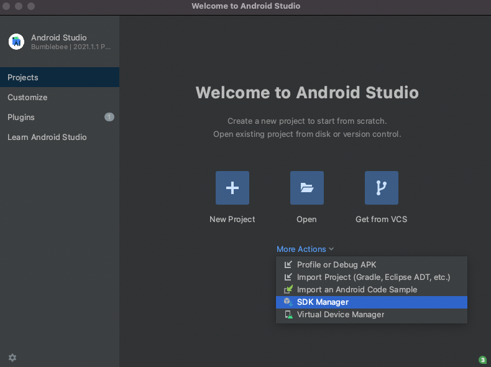Open the settings gear icon at bottom left
This screenshot has width=491, height=367.
tap(12, 358)
